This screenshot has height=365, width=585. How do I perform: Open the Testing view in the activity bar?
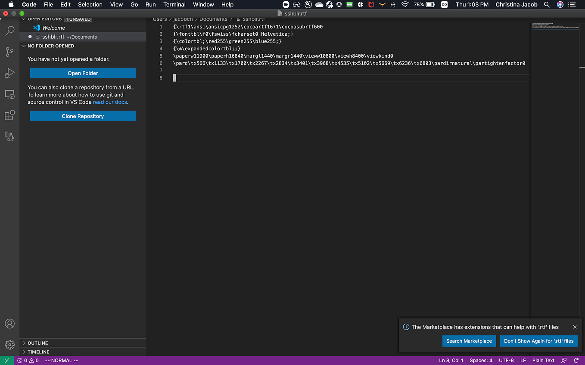(9, 136)
